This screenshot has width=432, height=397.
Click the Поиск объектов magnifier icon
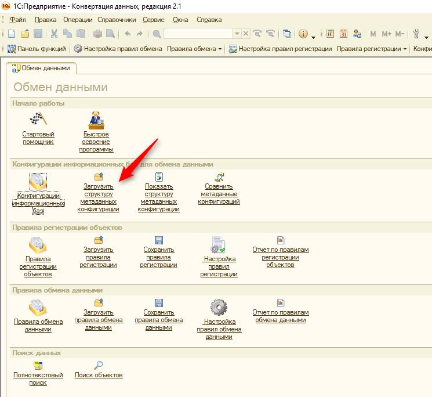[x=99, y=365]
